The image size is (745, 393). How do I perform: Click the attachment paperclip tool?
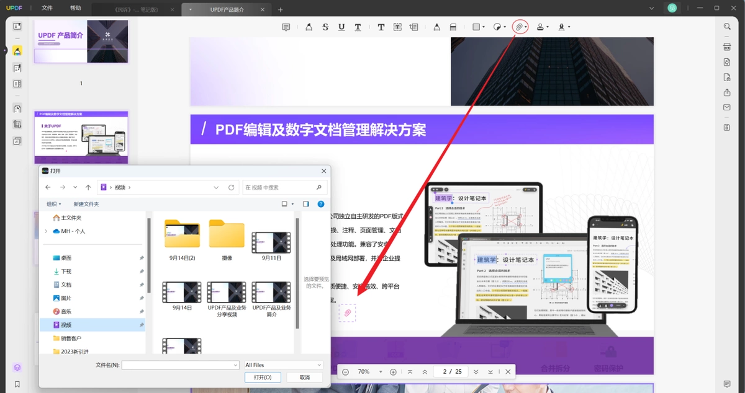click(520, 27)
